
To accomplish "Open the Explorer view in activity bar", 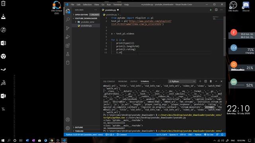I will [68, 11].
